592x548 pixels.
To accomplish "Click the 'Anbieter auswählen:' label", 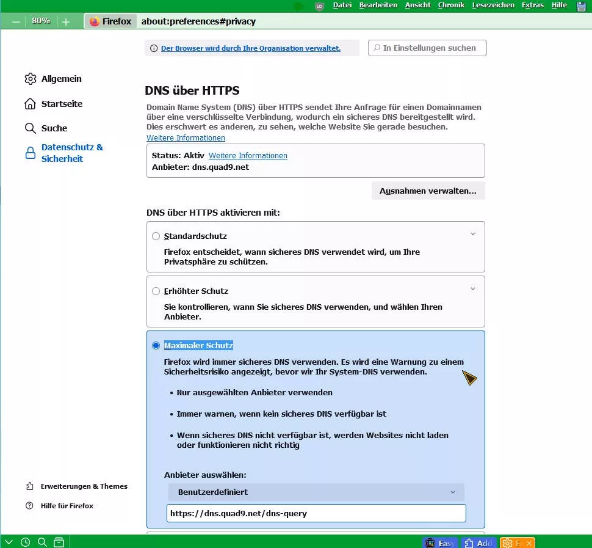I will coord(205,475).
